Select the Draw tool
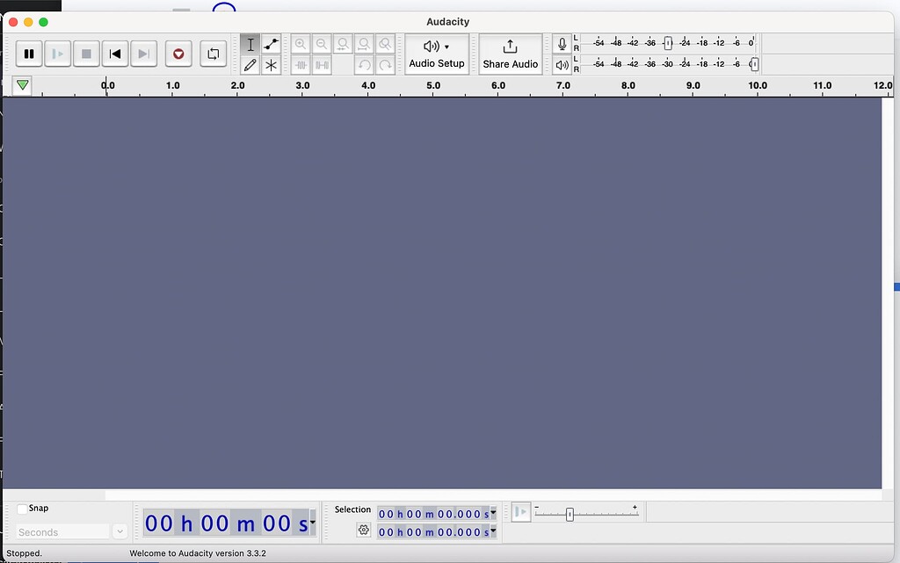Viewport: 900px width, 563px height. tap(250, 64)
